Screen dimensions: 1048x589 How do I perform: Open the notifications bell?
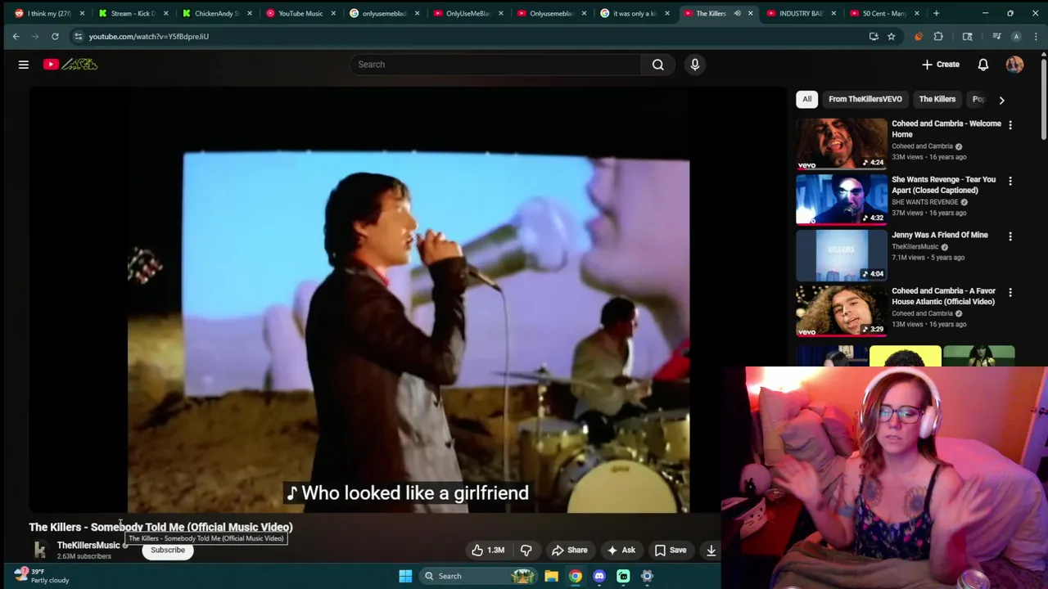[x=983, y=65]
